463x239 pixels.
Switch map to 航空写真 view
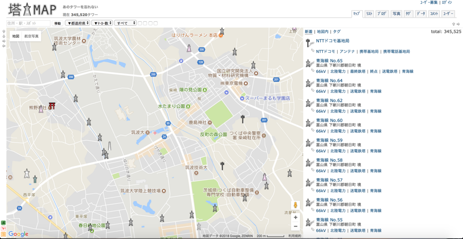pyautogui.click(x=31, y=36)
